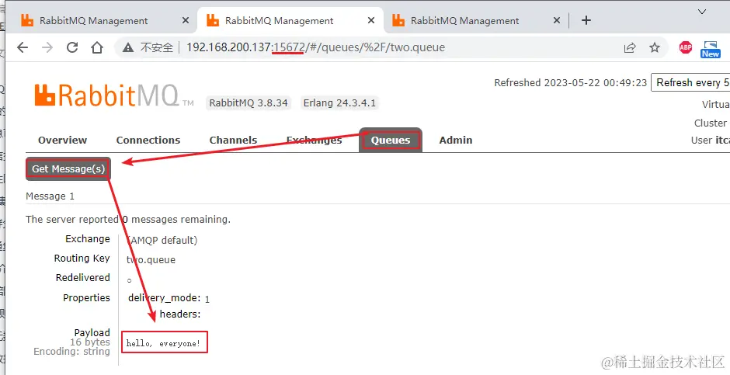730x375 pixels.
Task: Click the Cluster label in the header
Action: coord(711,123)
